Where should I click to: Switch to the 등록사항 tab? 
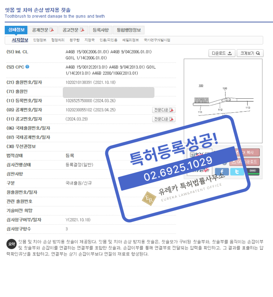[x=101, y=30]
